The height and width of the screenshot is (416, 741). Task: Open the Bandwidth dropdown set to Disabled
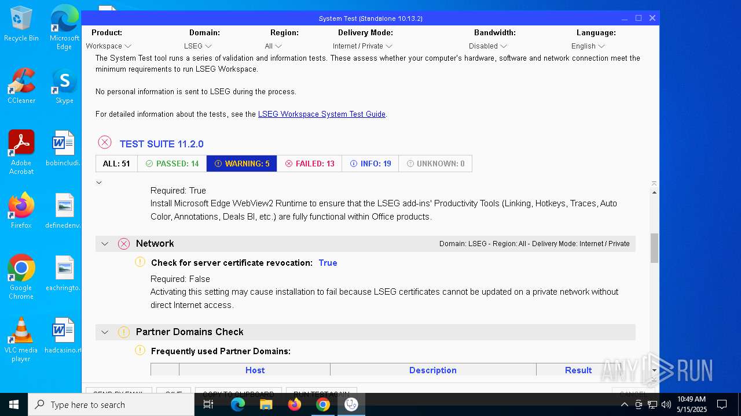[x=487, y=46]
